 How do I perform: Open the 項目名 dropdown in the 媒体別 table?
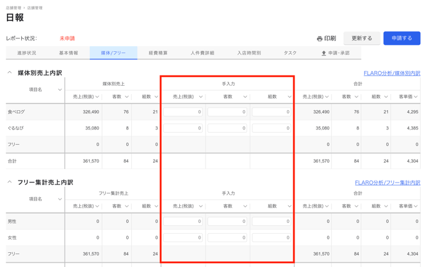(60, 90)
